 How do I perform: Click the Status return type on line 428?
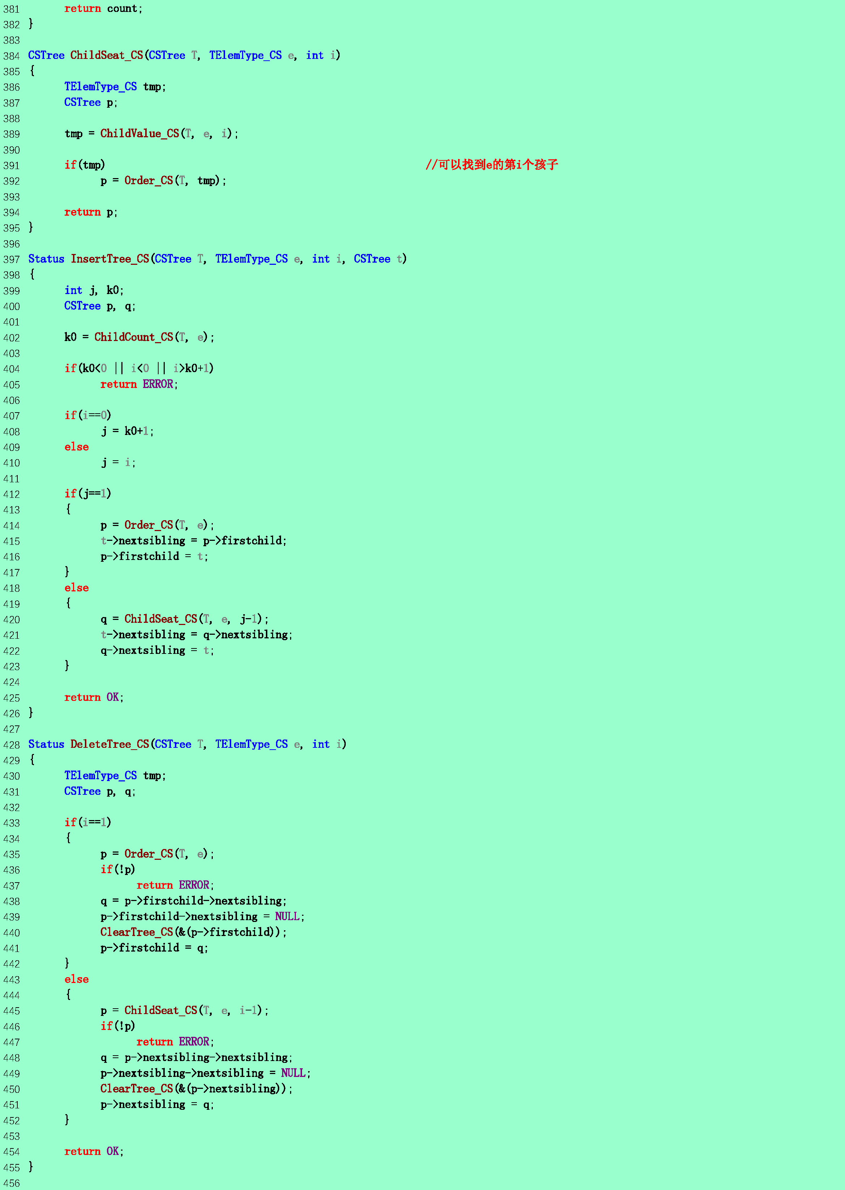click(46, 745)
